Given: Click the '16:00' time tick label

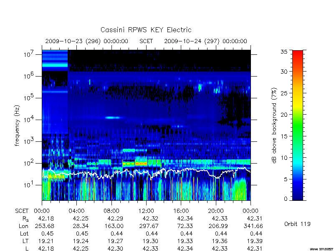Looking at the screenshot, I should 181,211.
